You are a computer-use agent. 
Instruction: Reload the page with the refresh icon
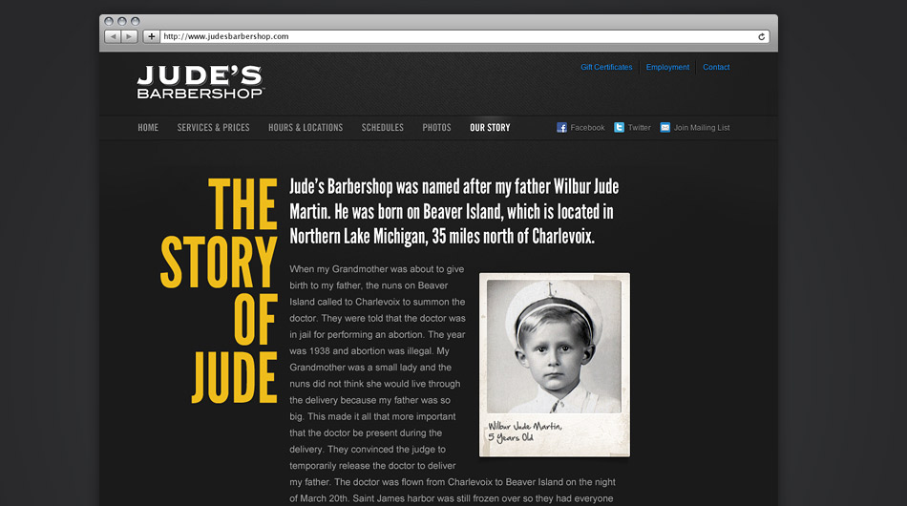(x=761, y=36)
